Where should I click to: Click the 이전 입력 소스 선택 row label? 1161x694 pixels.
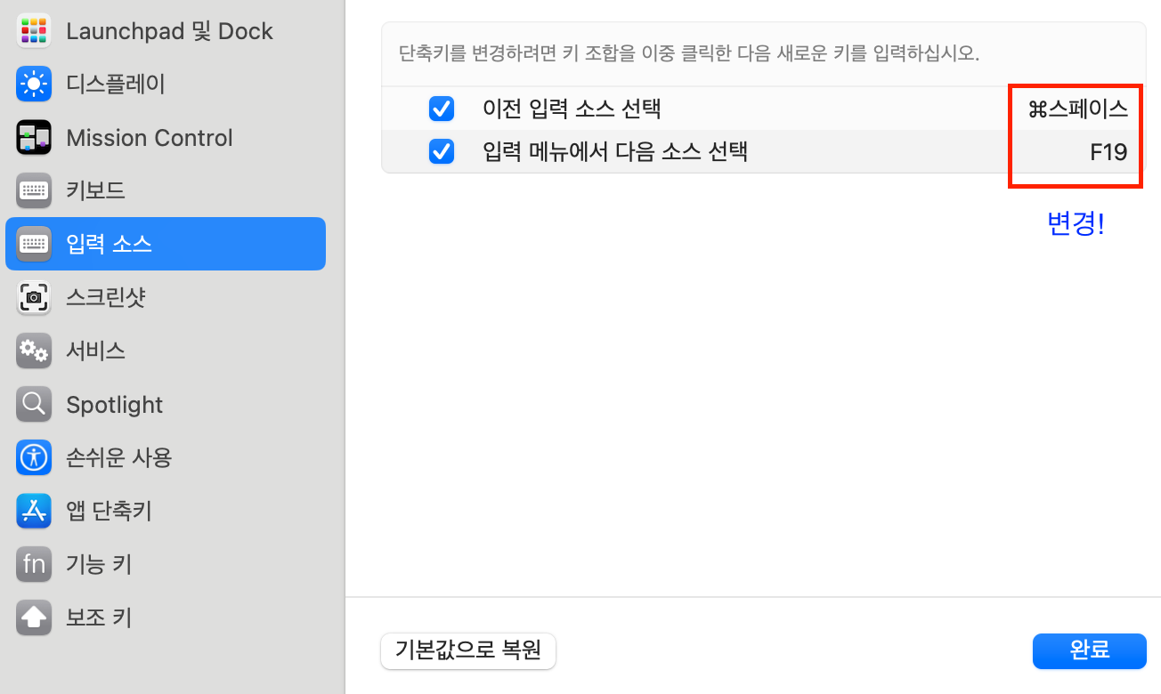(x=572, y=109)
